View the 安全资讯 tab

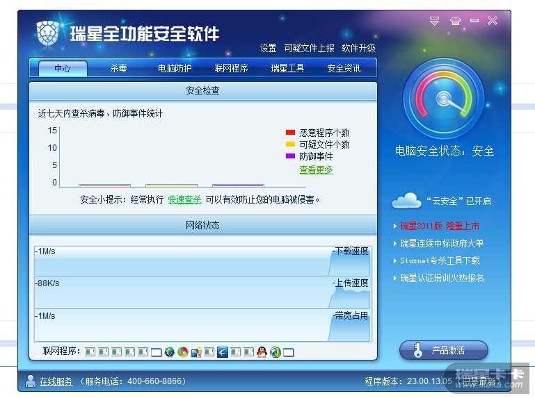coord(344,68)
